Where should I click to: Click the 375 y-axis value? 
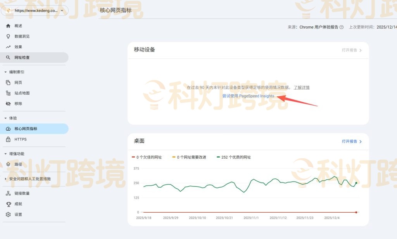136,169
